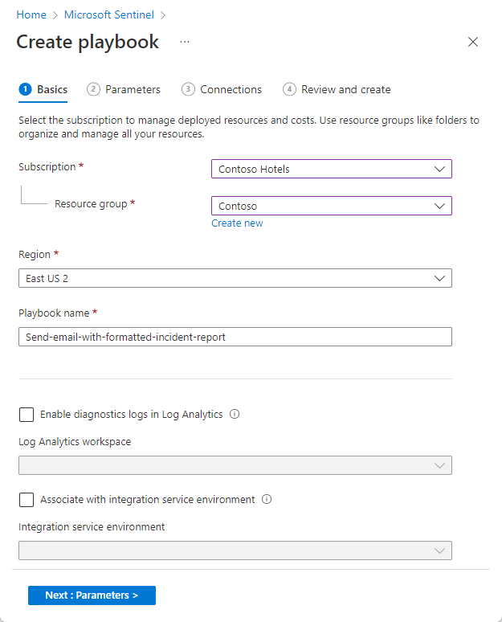Click the Create new link
The height and width of the screenshot is (622, 502).
(237, 223)
